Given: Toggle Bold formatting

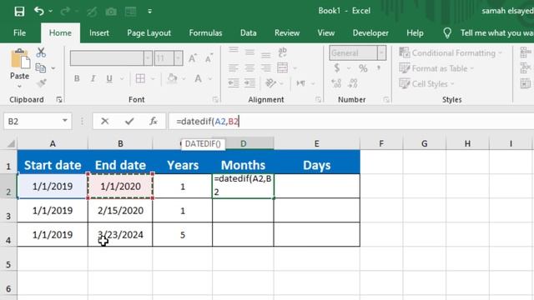Looking at the screenshot, I should point(77,79).
